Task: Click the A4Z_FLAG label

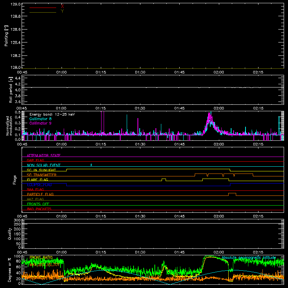Action: click(x=35, y=199)
